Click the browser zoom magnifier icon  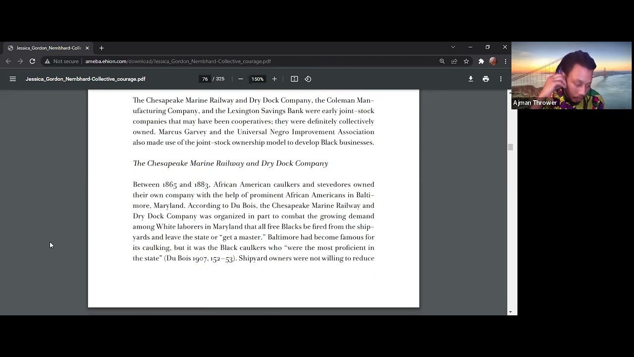point(442,61)
